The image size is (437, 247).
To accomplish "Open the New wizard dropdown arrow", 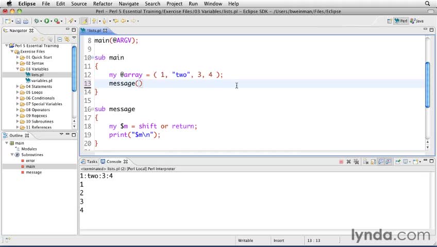I will (x=12, y=22).
